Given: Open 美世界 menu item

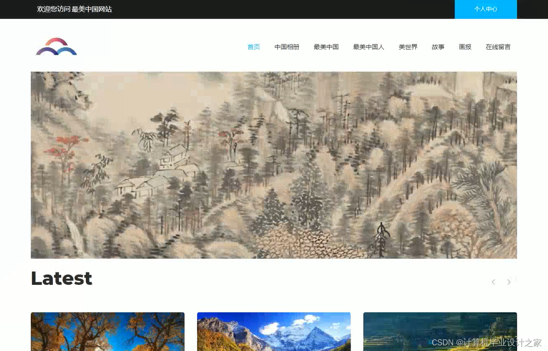Looking at the screenshot, I should pos(408,47).
